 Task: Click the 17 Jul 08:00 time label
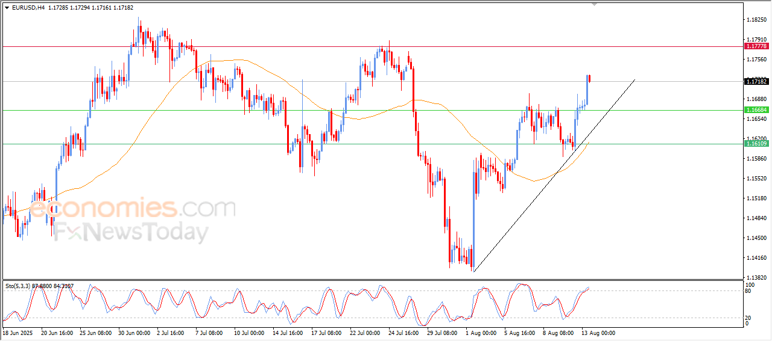click(327, 333)
